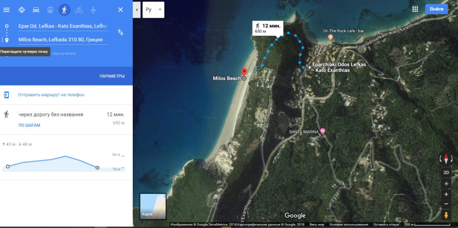
Task: Select the cycling travel mode icon
Action: coord(78,10)
